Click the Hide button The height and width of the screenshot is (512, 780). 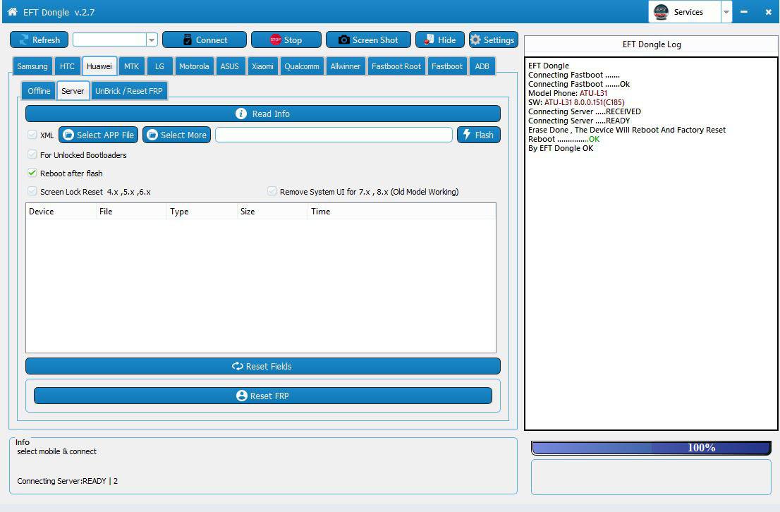pyautogui.click(x=440, y=39)
